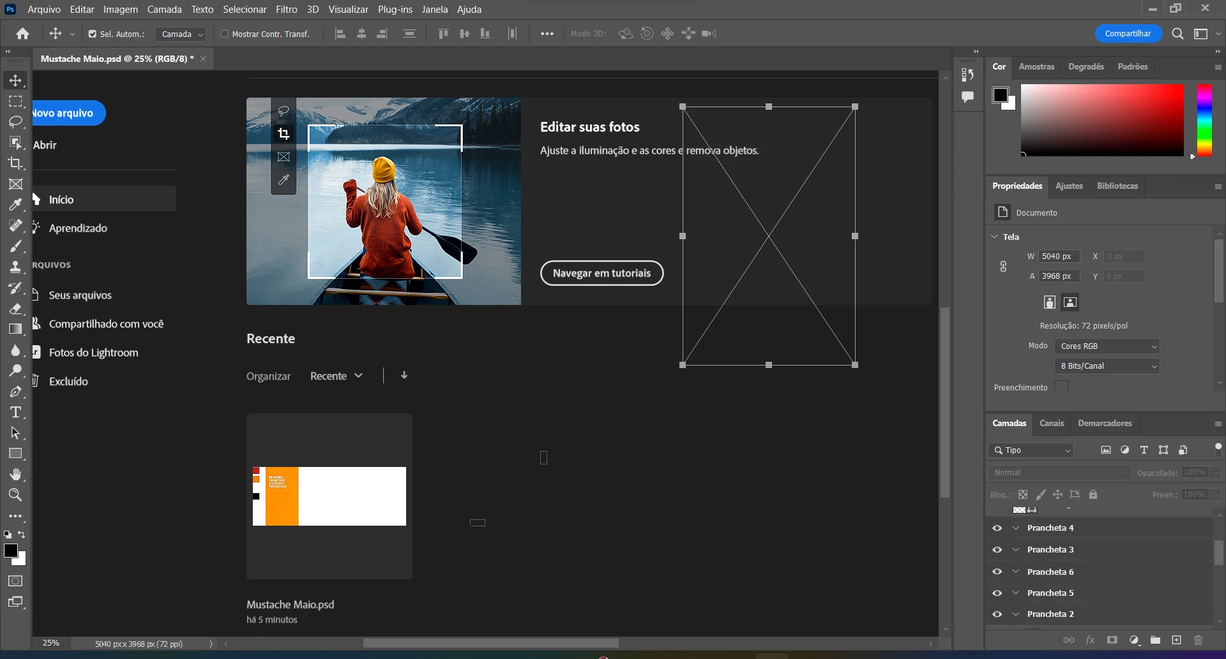Collapse the Tela section
Image resolution: width=1226 pixels, height=659 pixels.
point(994,237)
